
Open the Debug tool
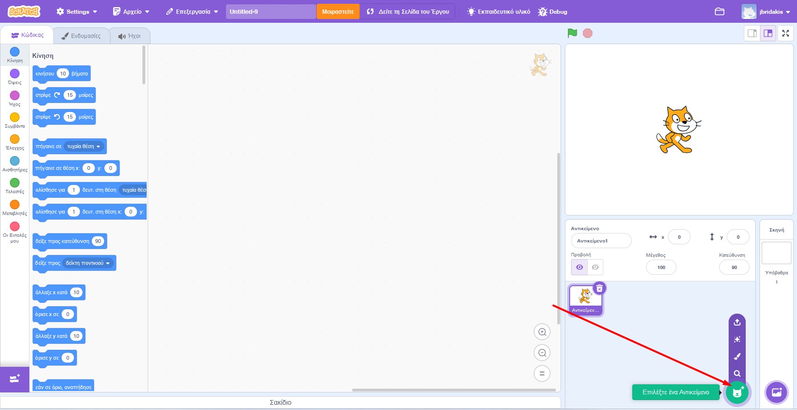point(553,11)
